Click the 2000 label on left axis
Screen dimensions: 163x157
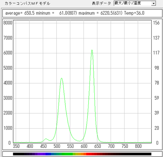(8, 113)
